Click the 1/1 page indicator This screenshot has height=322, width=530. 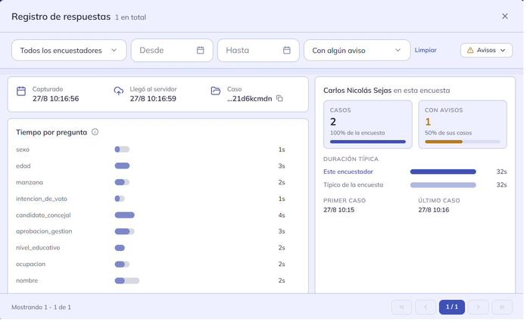click(452, 307)
